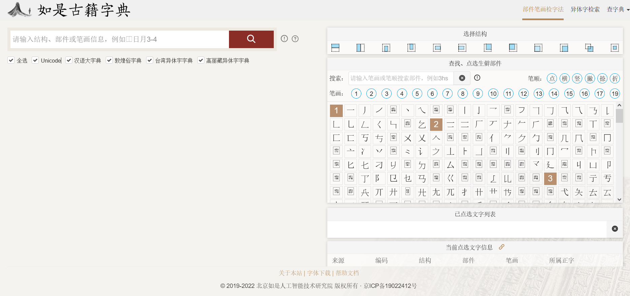Click the exclamation info icon beside main search
This screenshot has width=630, height=296.
coord(284,39)
